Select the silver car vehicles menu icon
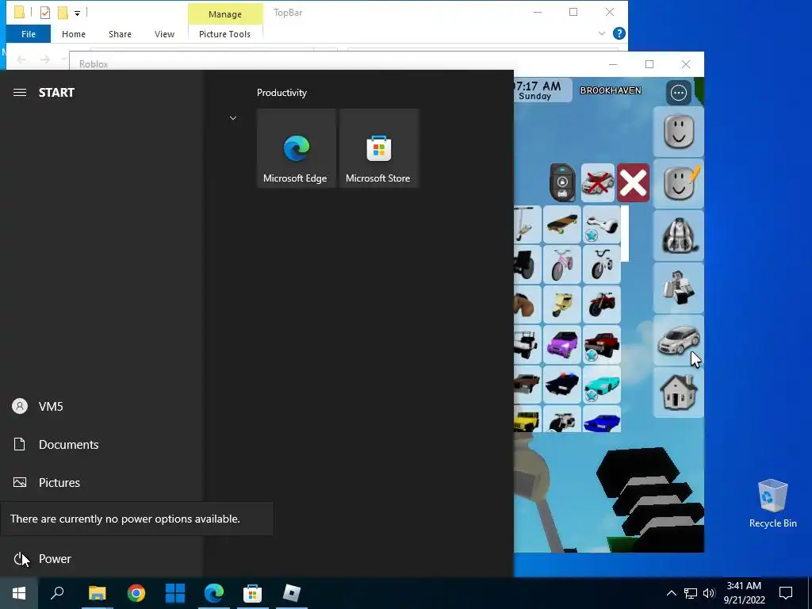 coord(679,339)
